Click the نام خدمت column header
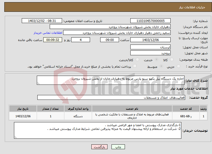This screenshot has width=212, height=154. 132,109
